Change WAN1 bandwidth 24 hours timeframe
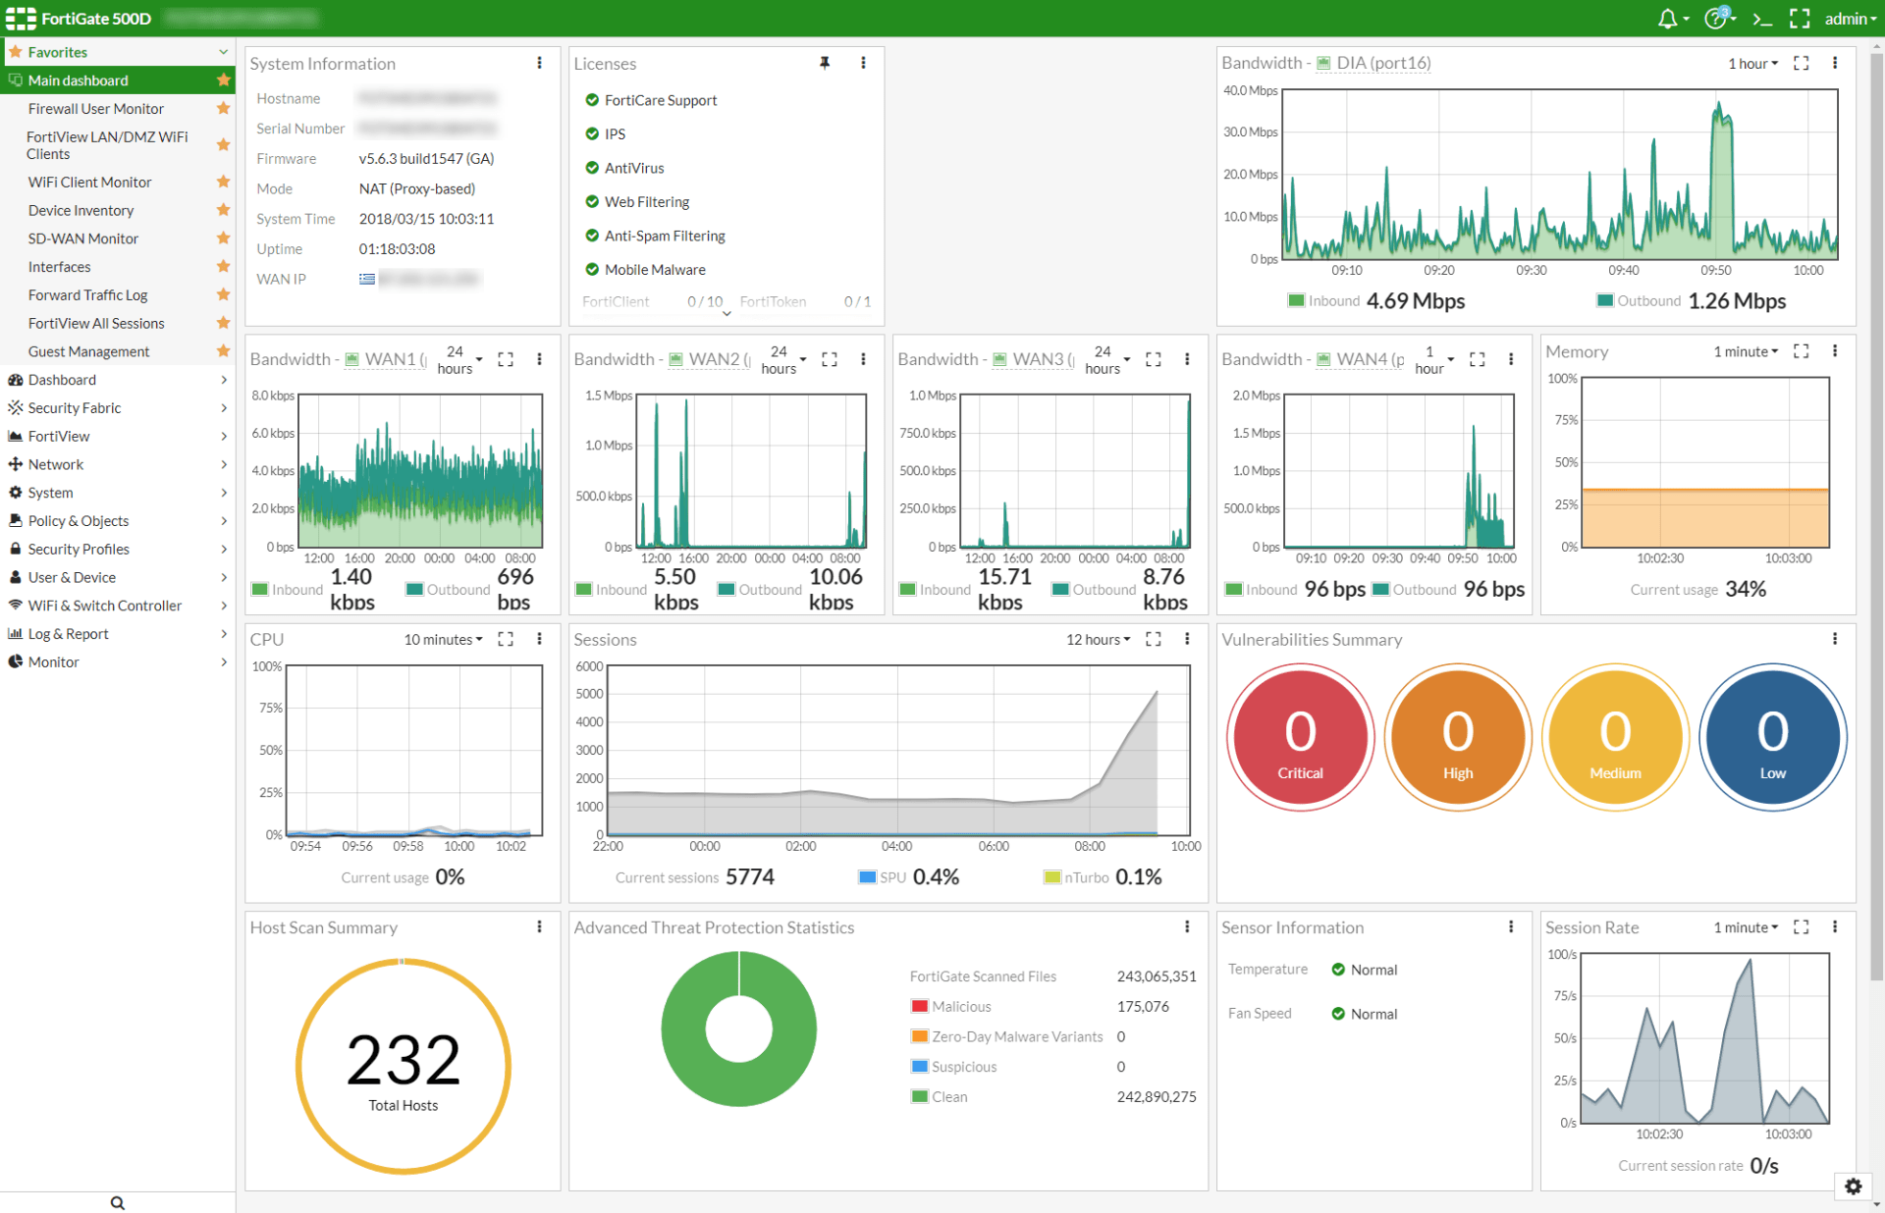Viewport: 1885px width, 1213px height. point(459,359)
